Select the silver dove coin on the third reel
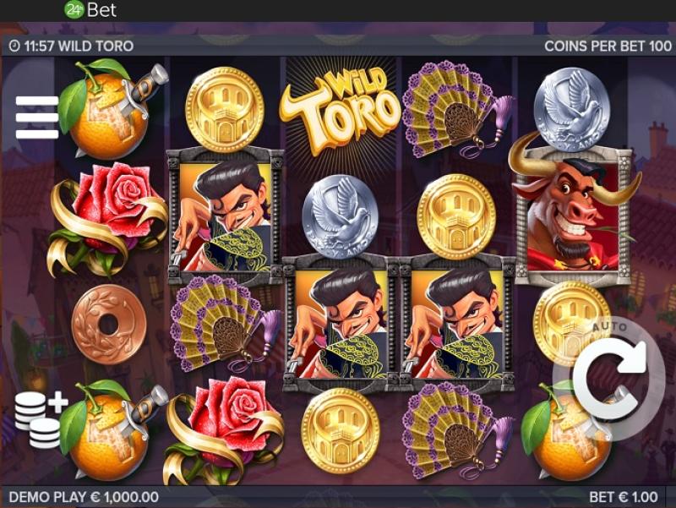 [341, 216]
